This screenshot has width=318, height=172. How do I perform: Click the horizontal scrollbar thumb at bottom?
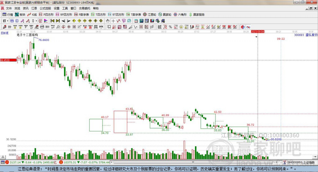pyautogui.click(x=193, y=162)
